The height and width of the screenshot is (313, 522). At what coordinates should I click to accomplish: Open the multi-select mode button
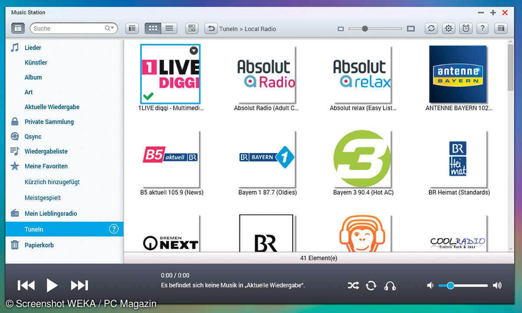click(192, 28)
